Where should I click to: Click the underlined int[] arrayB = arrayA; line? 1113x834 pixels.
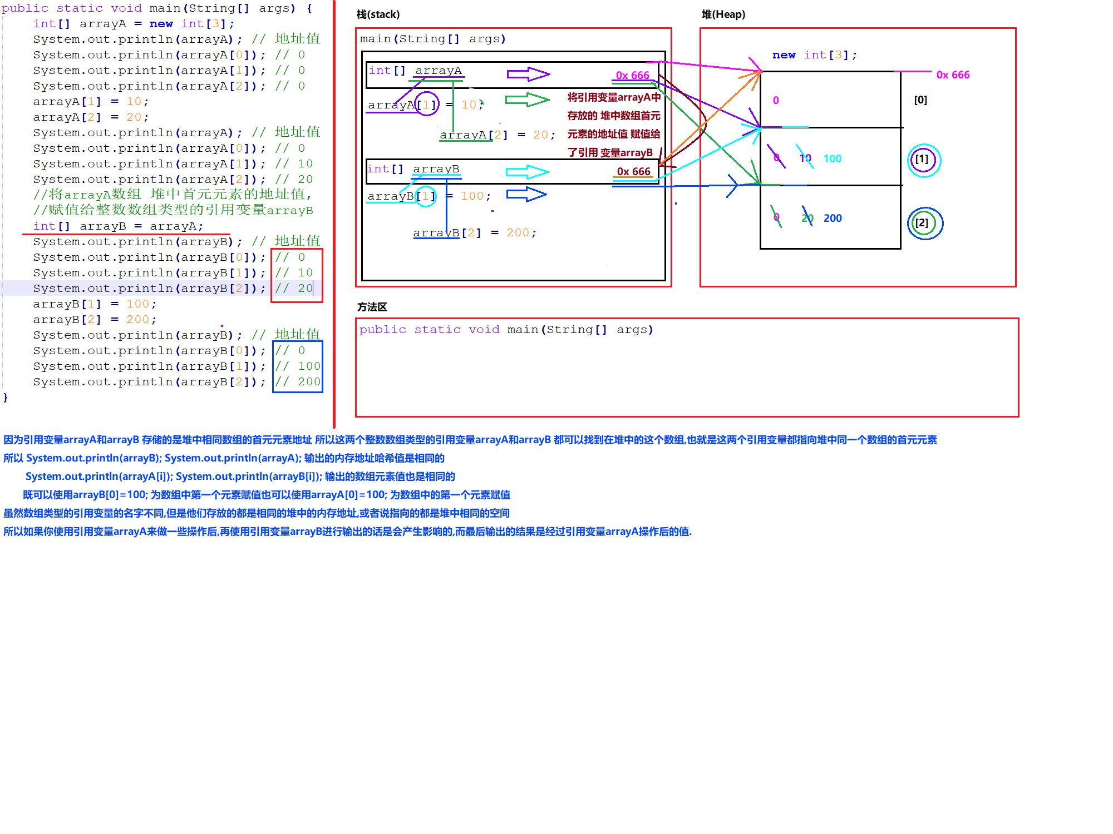click(x=118, y=226)
